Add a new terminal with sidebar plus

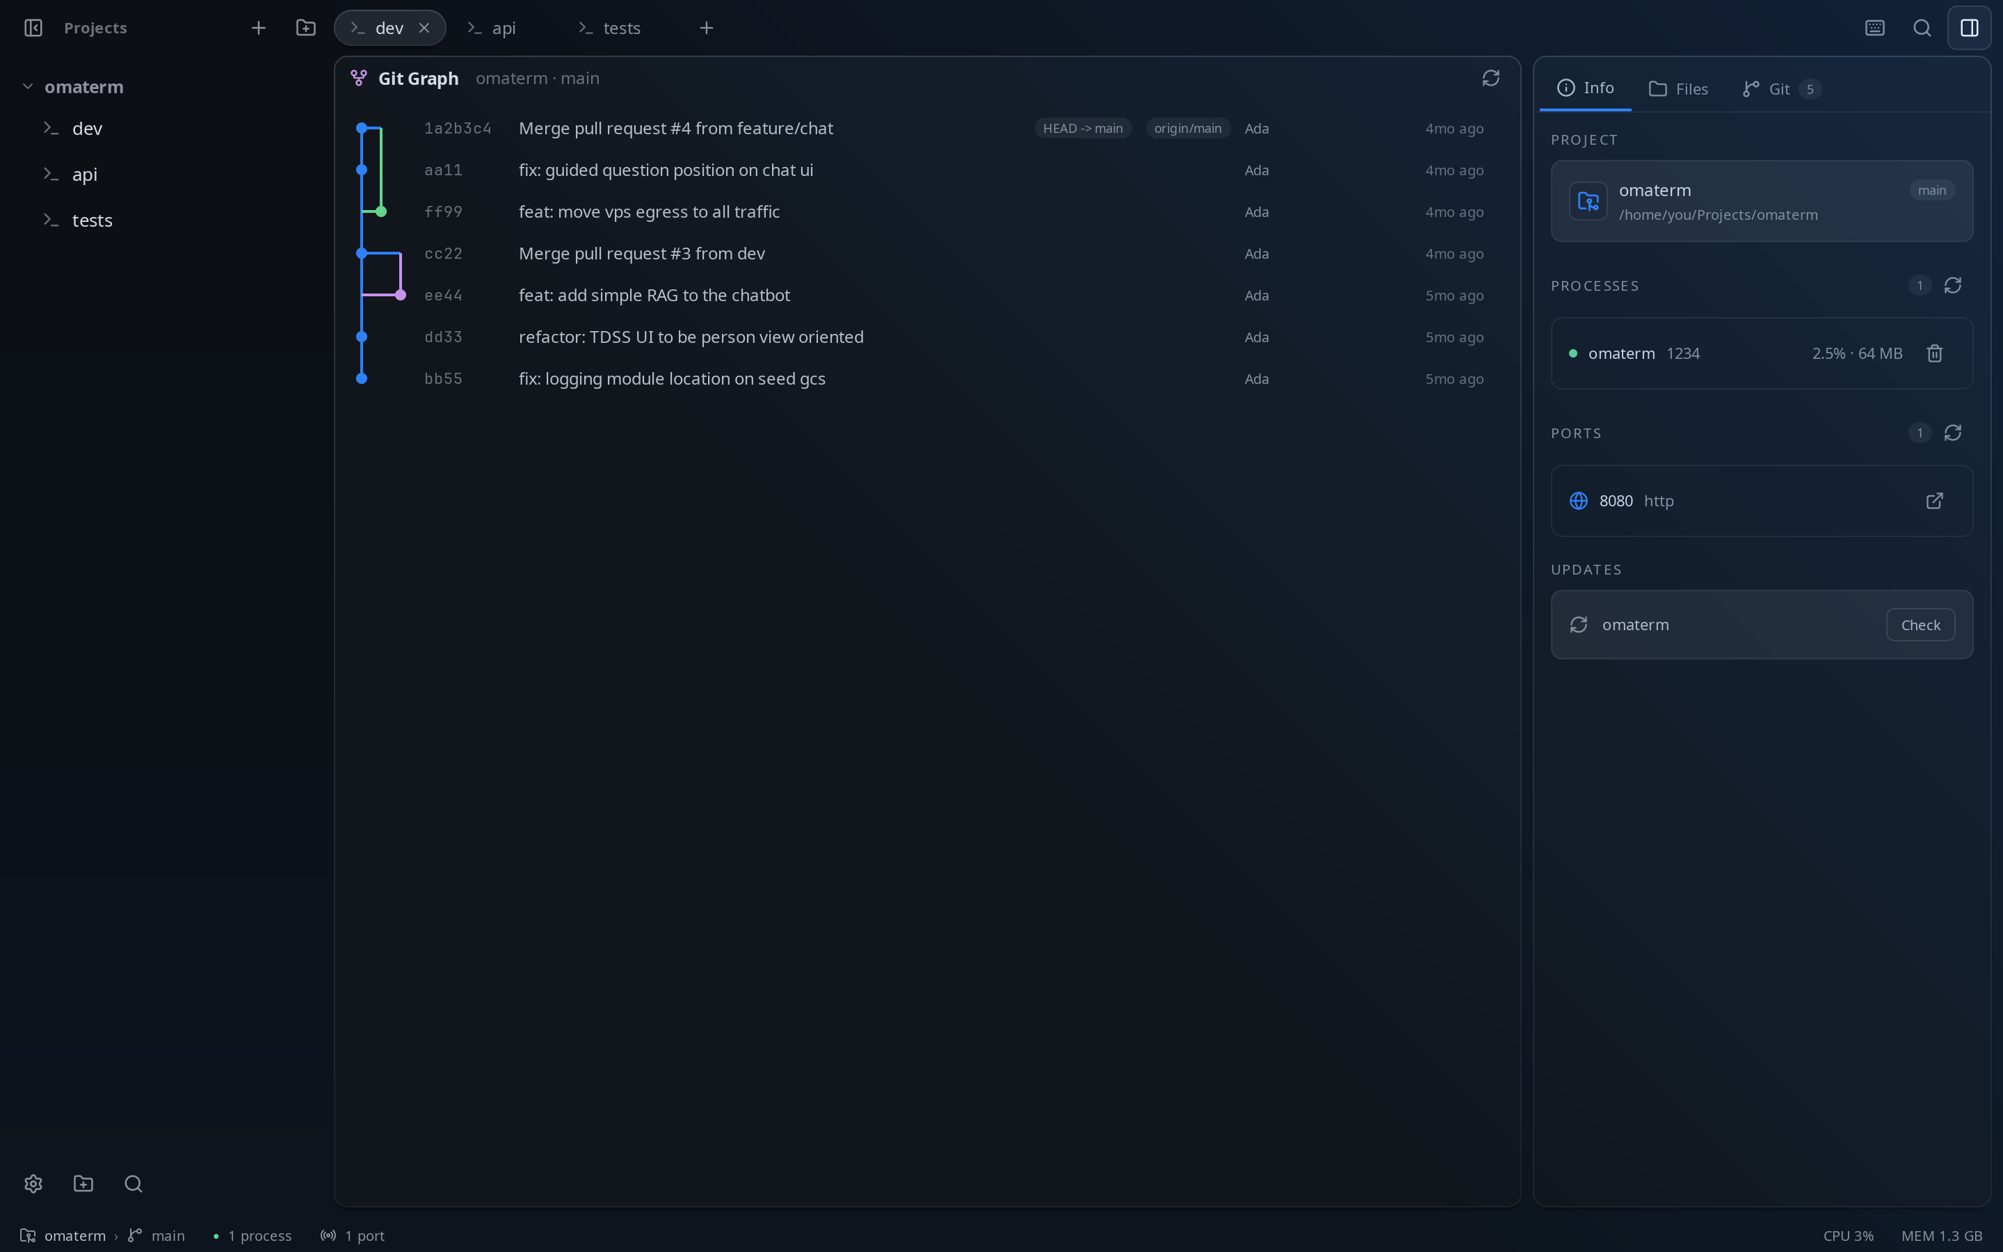coord(258,28)
